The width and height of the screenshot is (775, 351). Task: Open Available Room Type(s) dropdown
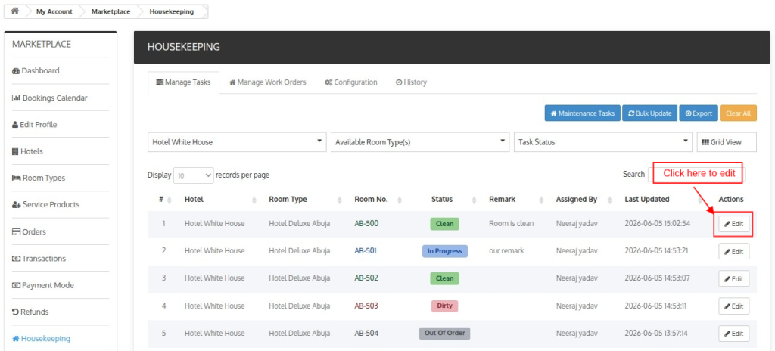pos(420,142)
